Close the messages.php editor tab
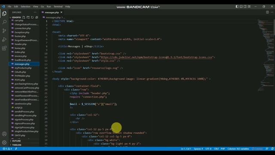Image resolution: width=275 pixels, height=155 pixels. [61, 12]
